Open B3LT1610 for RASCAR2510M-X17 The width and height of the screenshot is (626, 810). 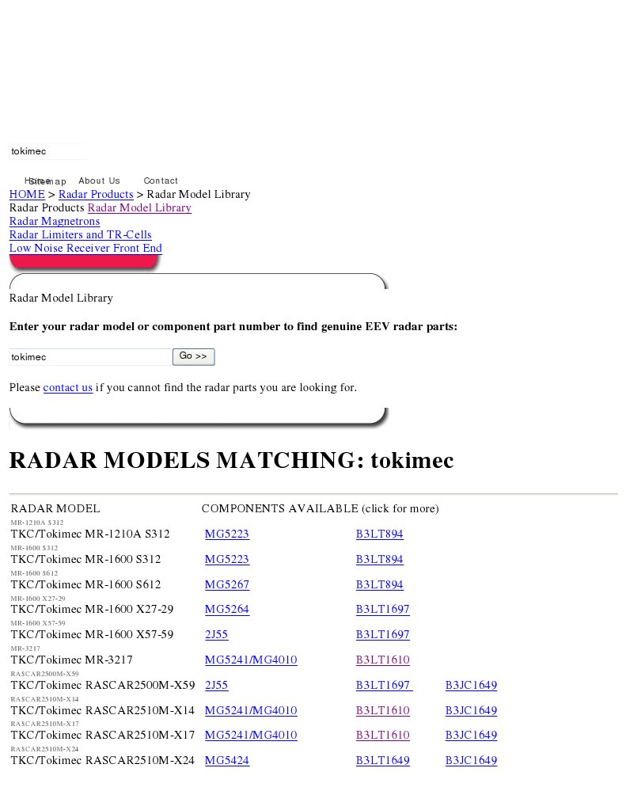383,735
